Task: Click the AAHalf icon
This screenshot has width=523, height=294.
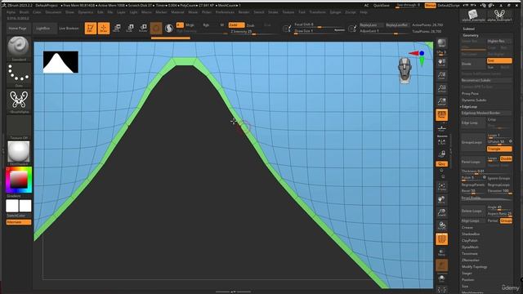Action: click(441, 101)
